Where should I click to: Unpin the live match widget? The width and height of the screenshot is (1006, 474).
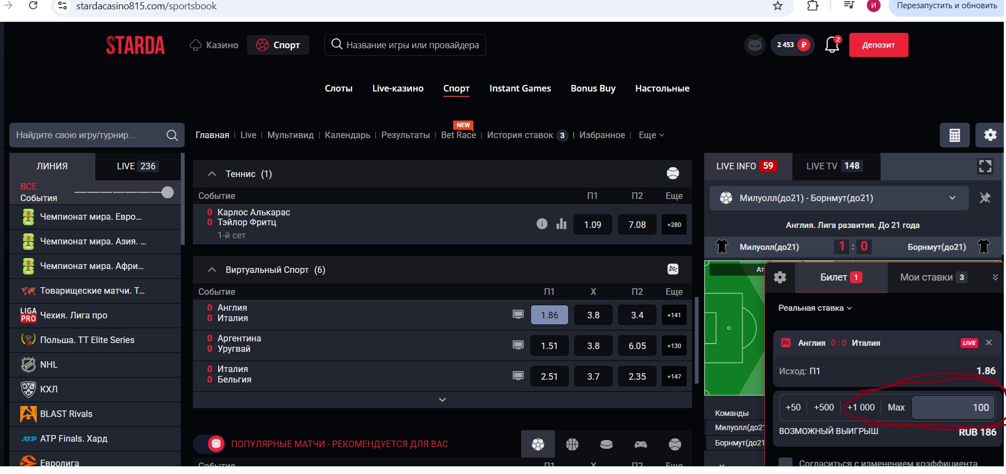[x=985, y=198]
